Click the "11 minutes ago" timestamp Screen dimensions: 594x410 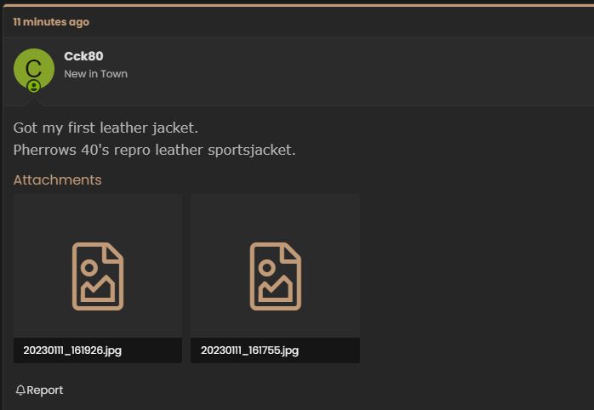click(x=52, y=22)
